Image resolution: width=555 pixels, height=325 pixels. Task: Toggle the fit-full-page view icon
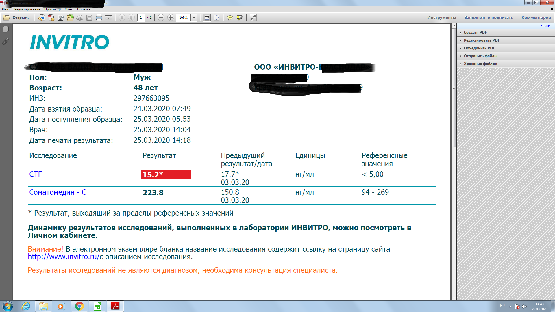click(x=217, y=18)
